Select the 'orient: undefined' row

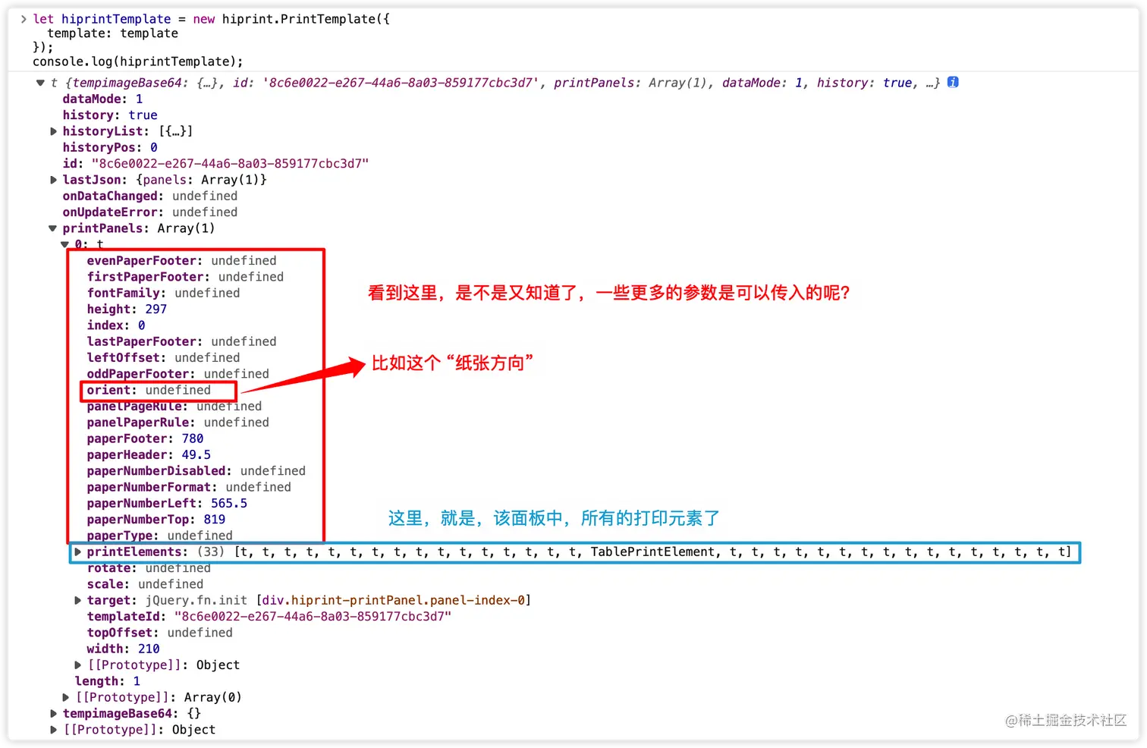(149, 390)
